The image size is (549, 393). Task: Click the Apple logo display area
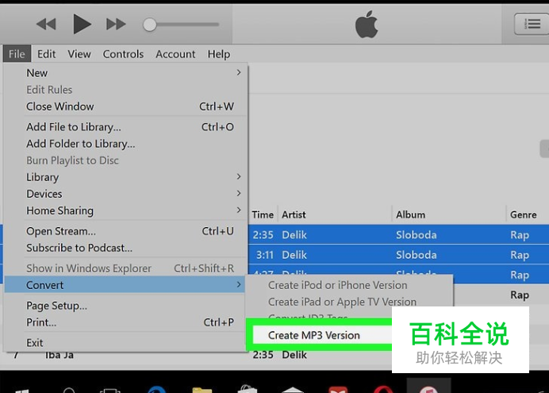coord(367,24)
